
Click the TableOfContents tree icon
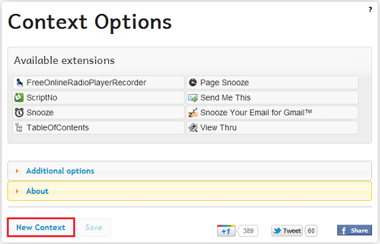(19, 127)
